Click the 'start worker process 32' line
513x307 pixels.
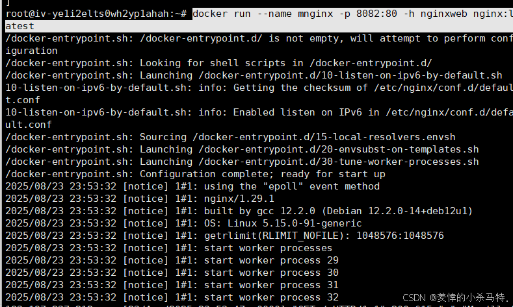pyautogui.click(x=172, y=297)
